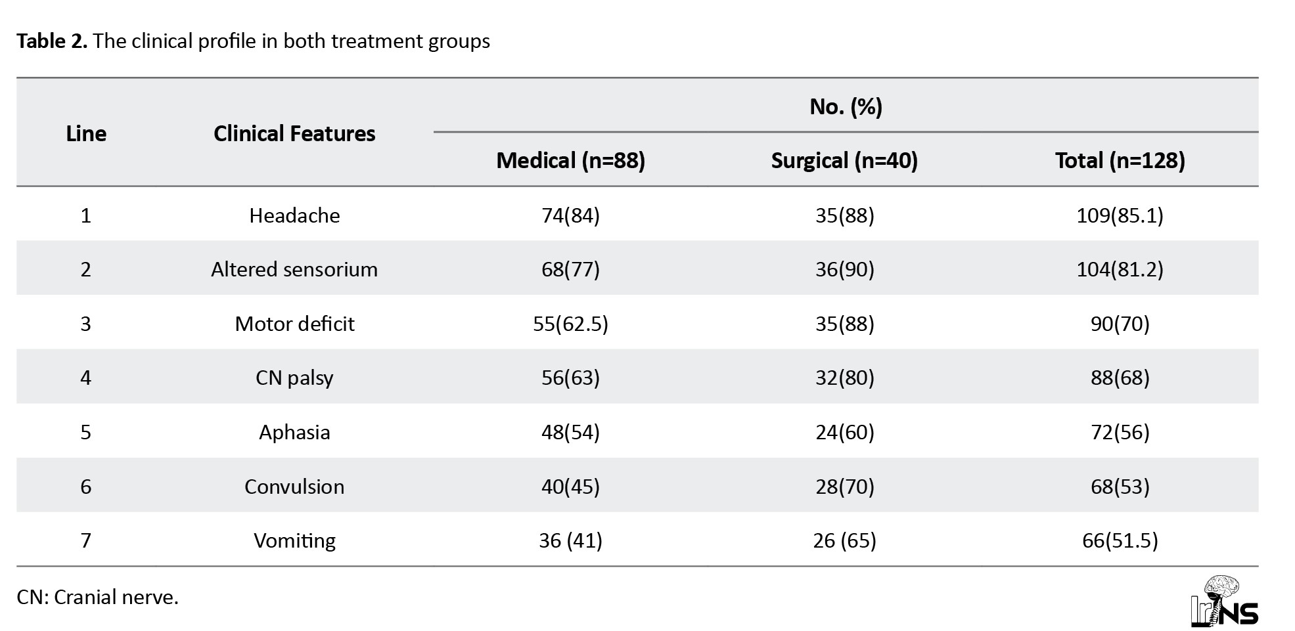Select the Line column header
This screenshot has width=1295, height=631.
click(x=86, y=133)
